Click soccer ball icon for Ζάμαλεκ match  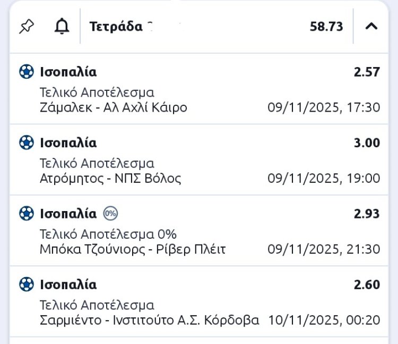pos(26,72)
